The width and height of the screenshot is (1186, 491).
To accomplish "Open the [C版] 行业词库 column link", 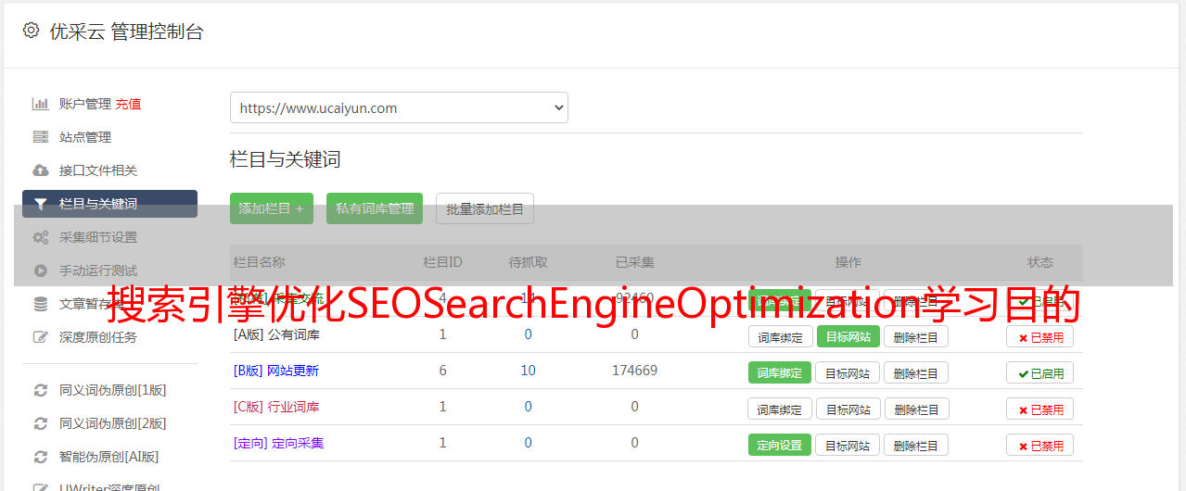I will pos(276,407).
